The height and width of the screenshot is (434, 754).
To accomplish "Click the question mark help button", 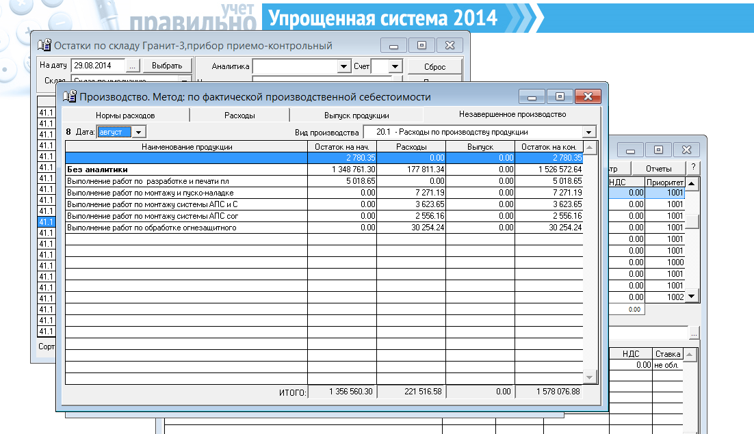I will 693,169.
